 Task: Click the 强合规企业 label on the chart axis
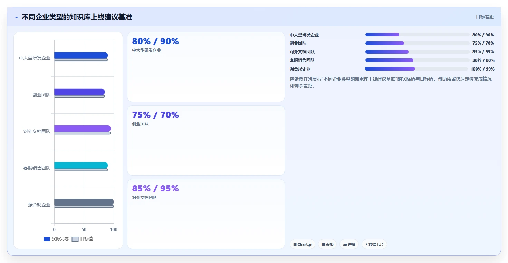point(39,205)
